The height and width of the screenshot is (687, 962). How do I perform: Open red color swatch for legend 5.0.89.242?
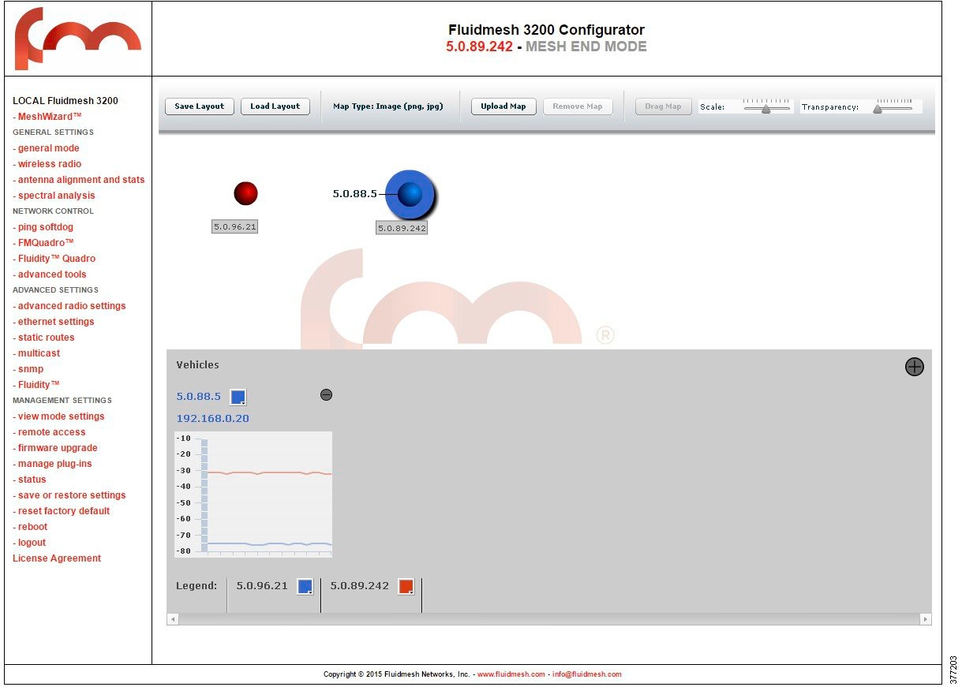(x=406, y=586)
